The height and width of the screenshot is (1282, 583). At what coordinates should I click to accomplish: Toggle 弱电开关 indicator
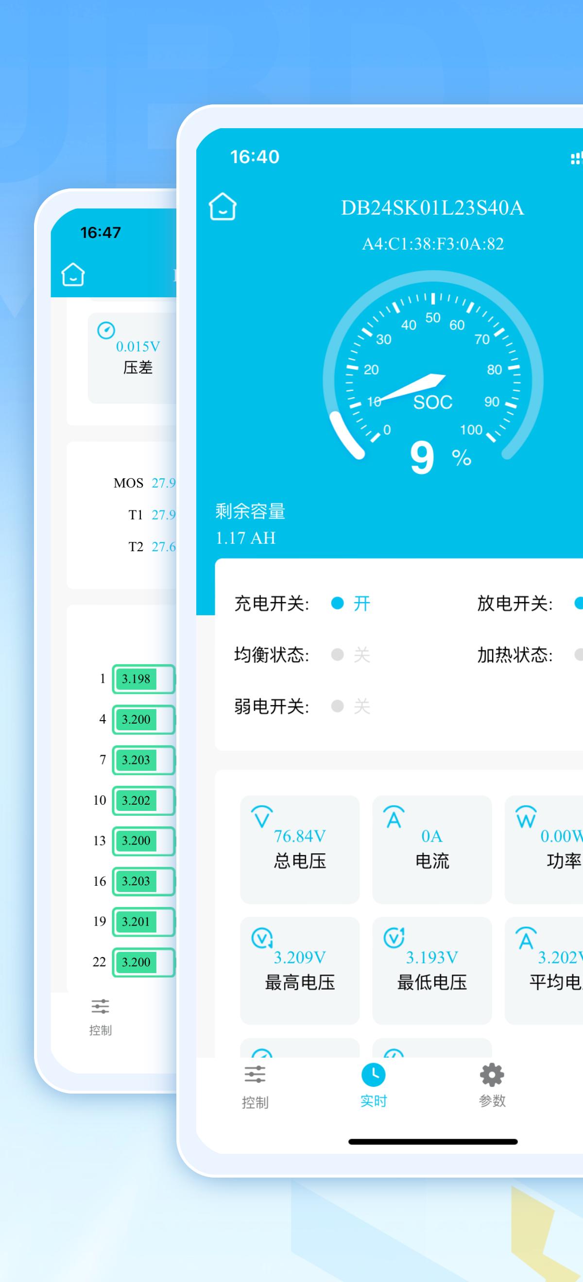click(338, 706)
